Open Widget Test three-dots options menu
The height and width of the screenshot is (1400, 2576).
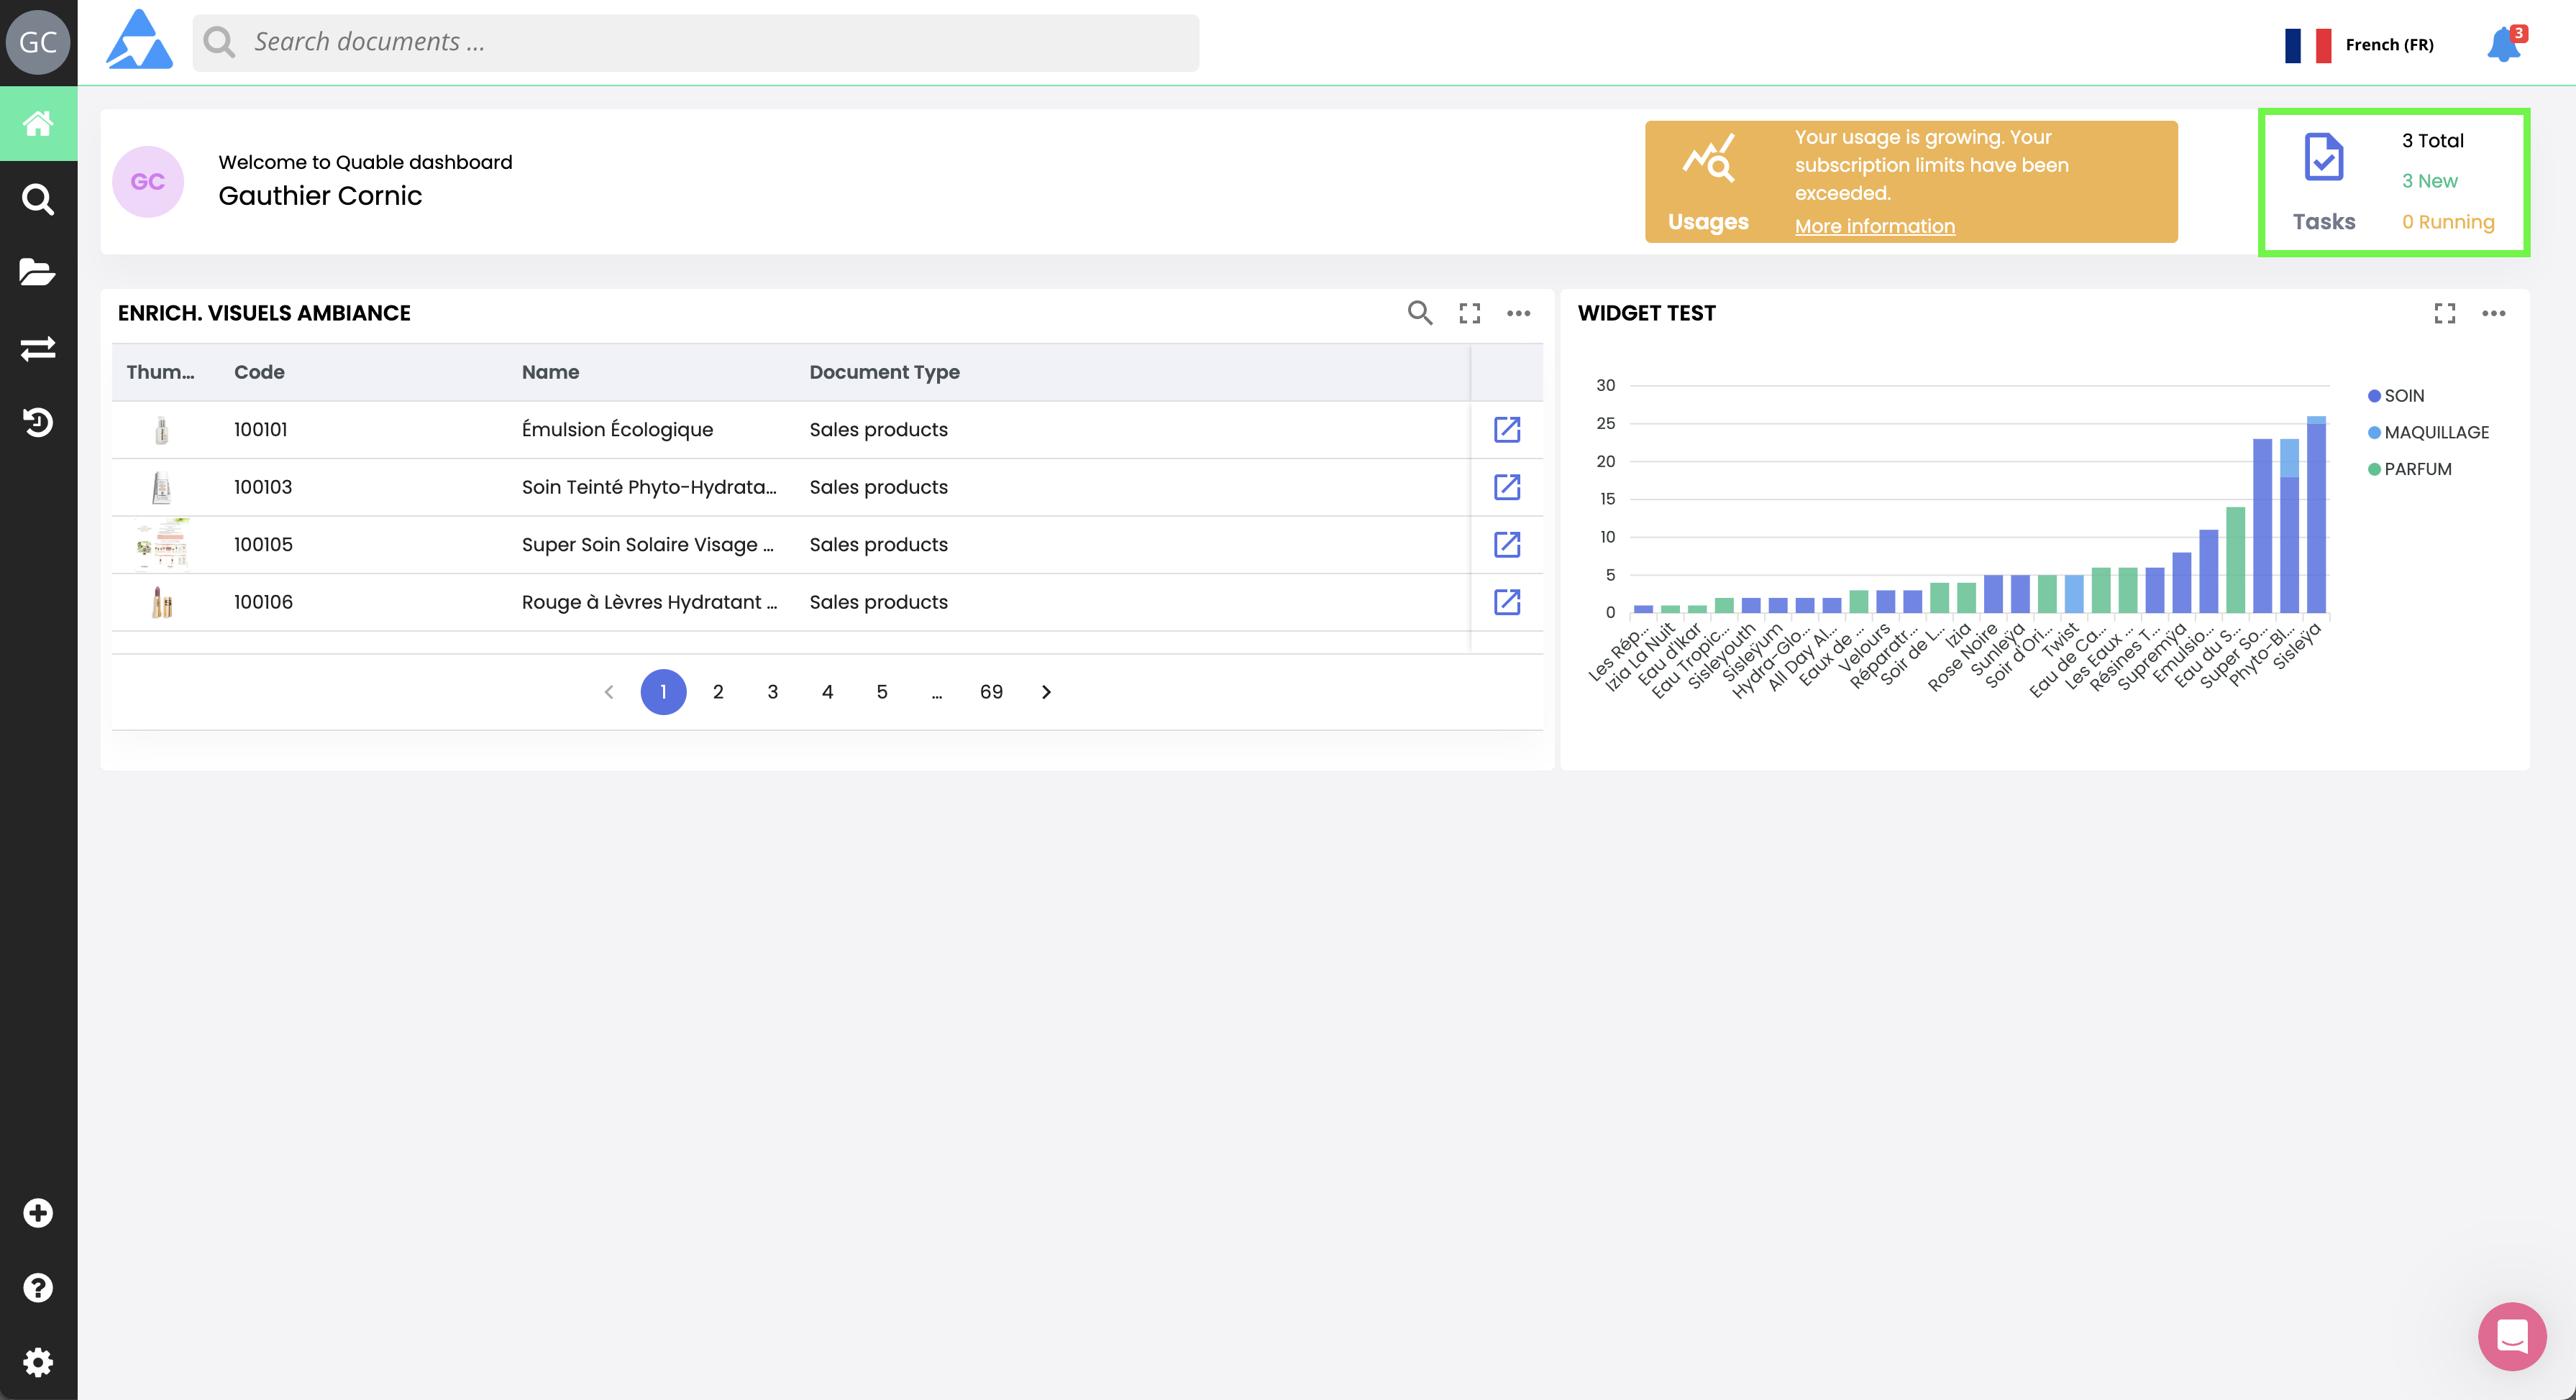point(2493,314)
